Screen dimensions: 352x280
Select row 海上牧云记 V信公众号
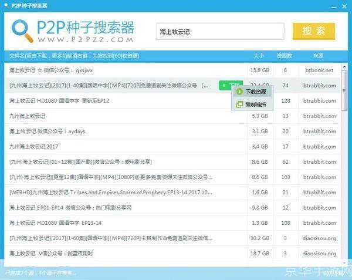pos(172,254)
